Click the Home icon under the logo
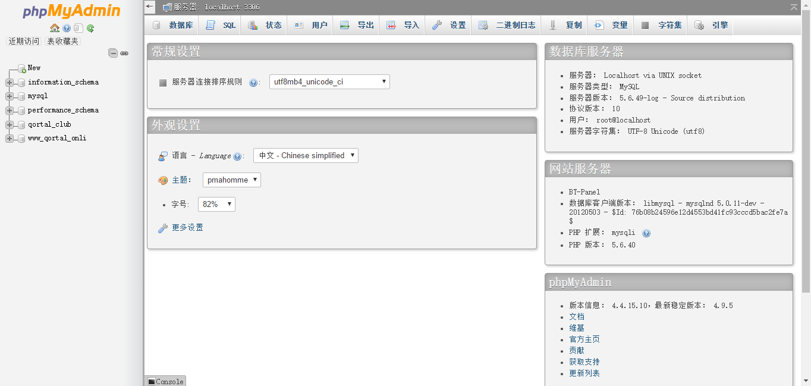The height and width of the screenshot is (386, 811). 55,28
